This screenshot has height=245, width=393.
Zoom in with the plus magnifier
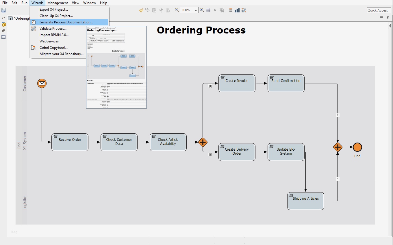(202, 10)
